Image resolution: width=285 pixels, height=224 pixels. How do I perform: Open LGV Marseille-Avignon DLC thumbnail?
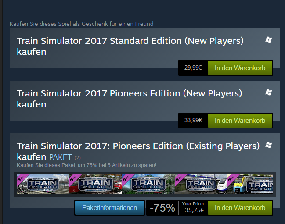[x=200, y=184]
